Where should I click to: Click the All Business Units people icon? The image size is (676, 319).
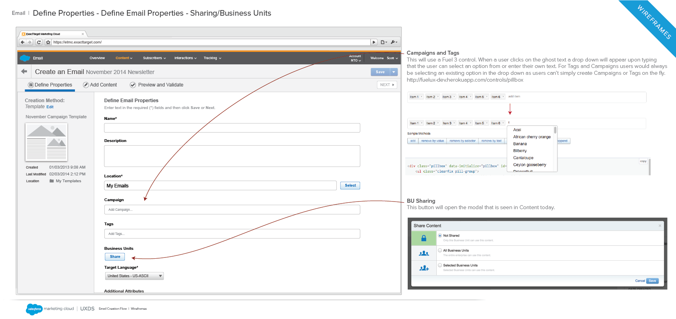click(x=424, y=253)
